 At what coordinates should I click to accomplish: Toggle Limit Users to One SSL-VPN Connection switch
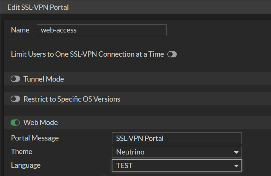click(x=172, y=54)
